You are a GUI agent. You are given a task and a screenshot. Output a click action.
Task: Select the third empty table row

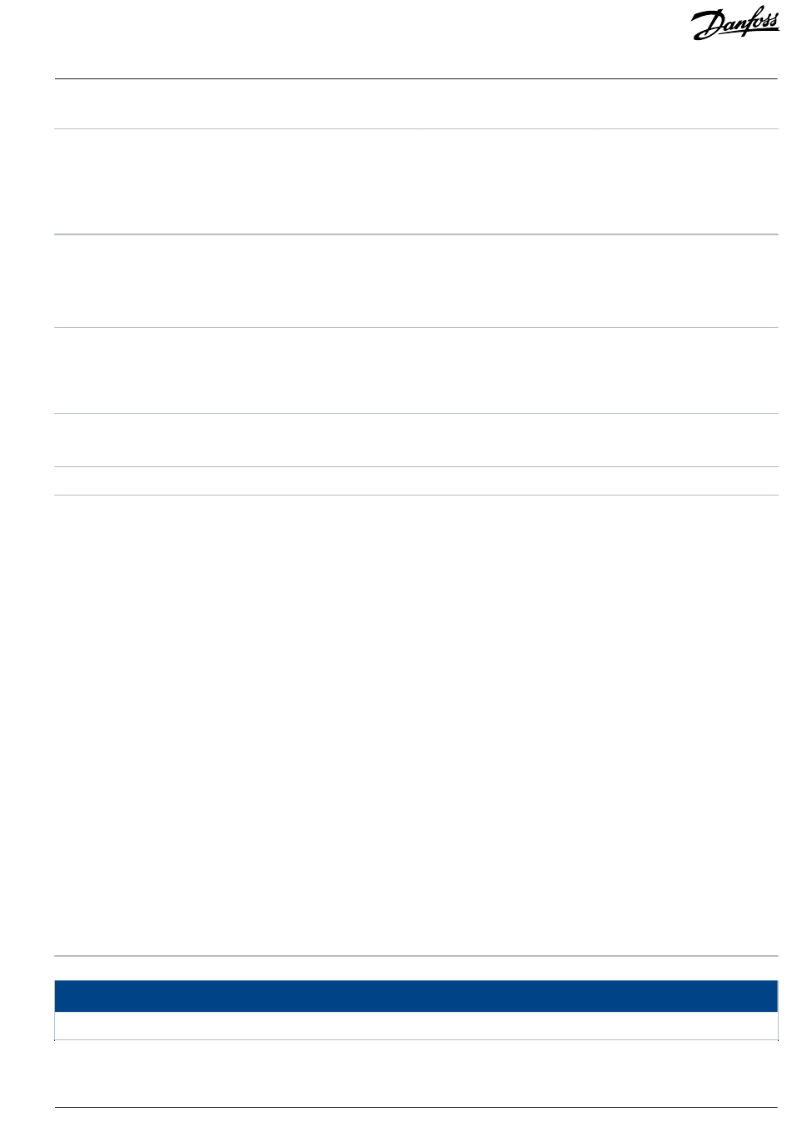(416, 281)
